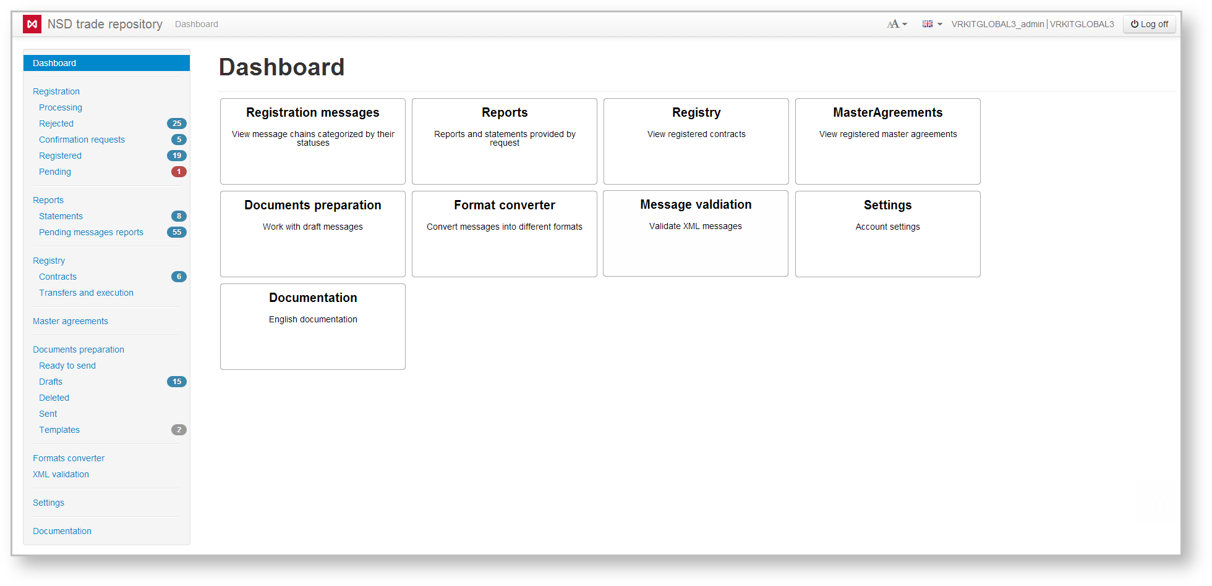Open the Settings dashboard tile
This screenshot has width=1212, height=586.
888,234
